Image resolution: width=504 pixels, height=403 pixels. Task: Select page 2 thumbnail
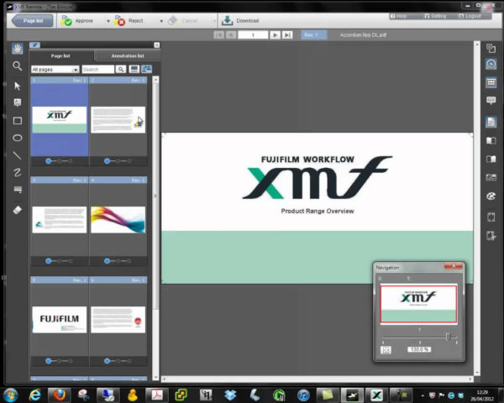click(118, 119)
